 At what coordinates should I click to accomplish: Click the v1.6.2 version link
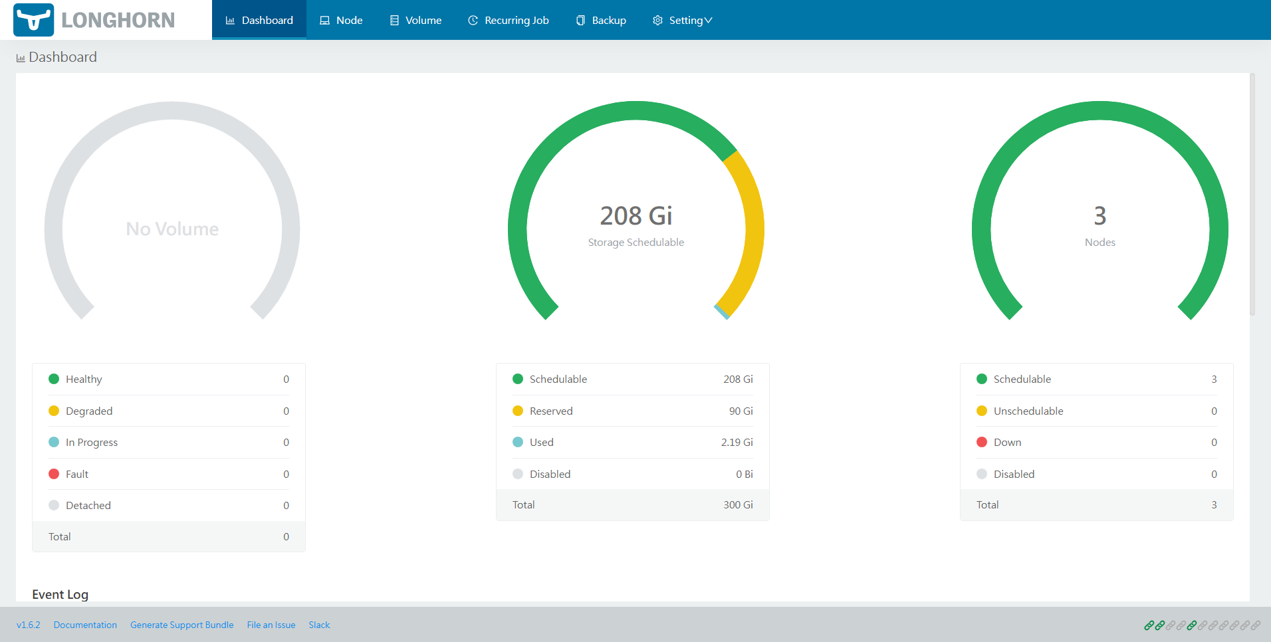[x=28, y=625]
